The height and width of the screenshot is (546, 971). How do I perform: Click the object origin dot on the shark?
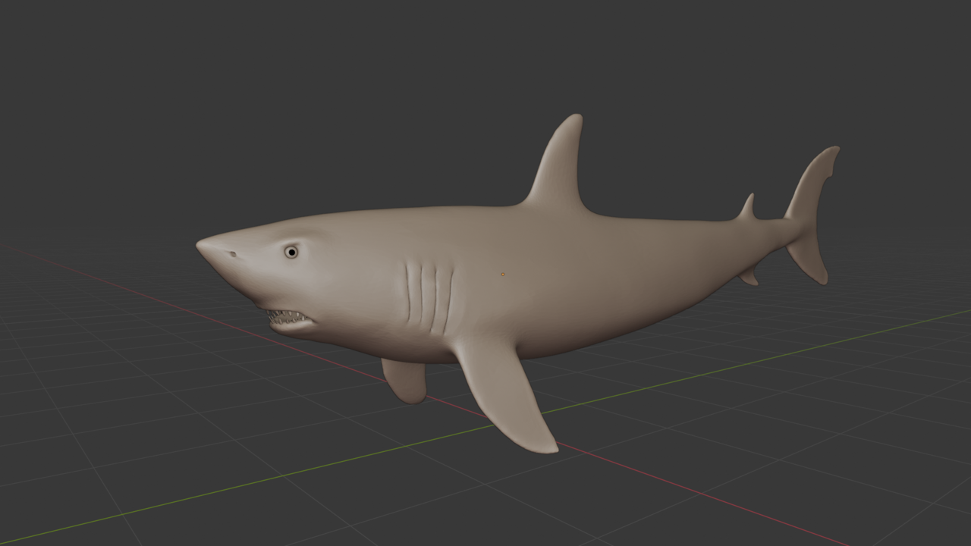pyautogui.click(x=502, y=274)
